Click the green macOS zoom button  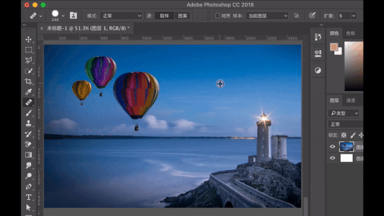43,5
